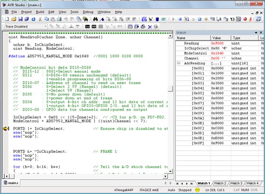The image size is (265, 194).
Task: Click the Step Out icon
Action: point(225,19)
